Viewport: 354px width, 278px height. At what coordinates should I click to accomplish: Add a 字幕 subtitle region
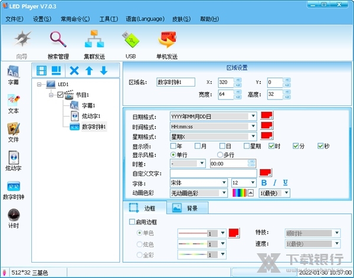(x=14, y=75)
